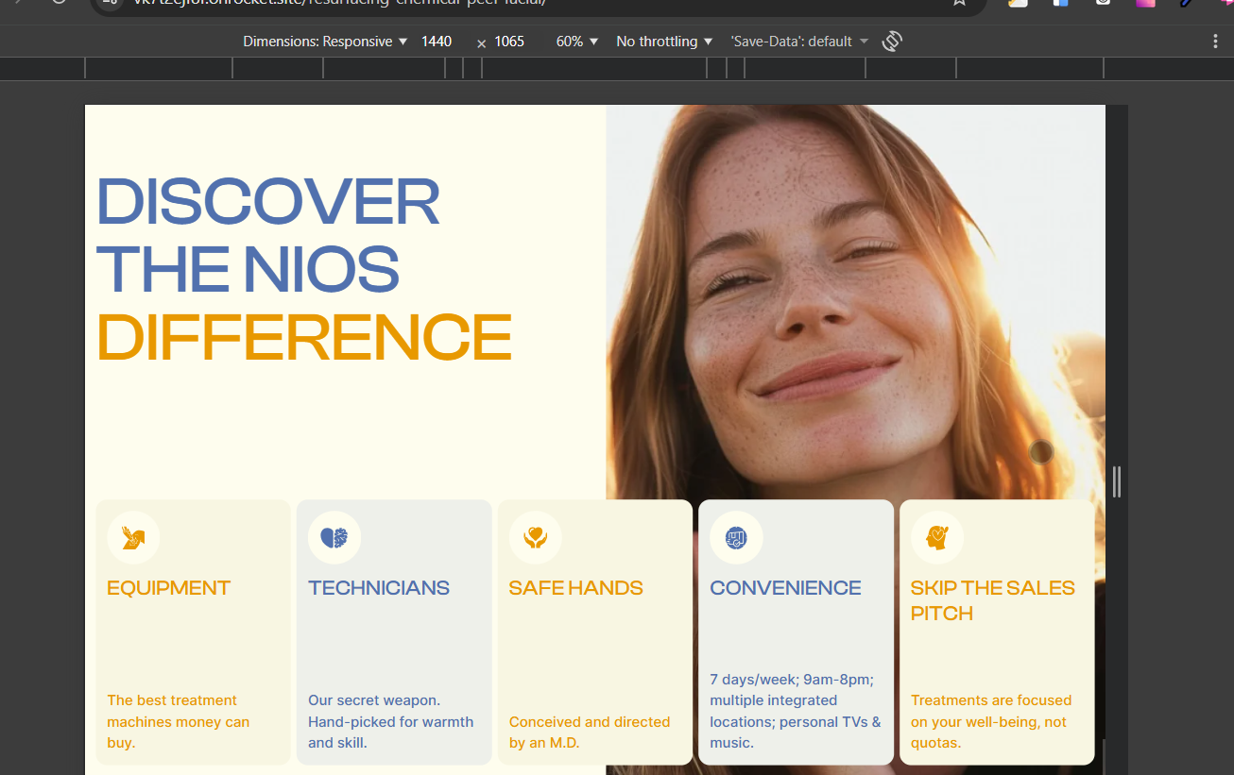The image size is (1234, 775).
Task: Open the Dimensions: Responsive dropdown
Action: (x=325, y=42)
